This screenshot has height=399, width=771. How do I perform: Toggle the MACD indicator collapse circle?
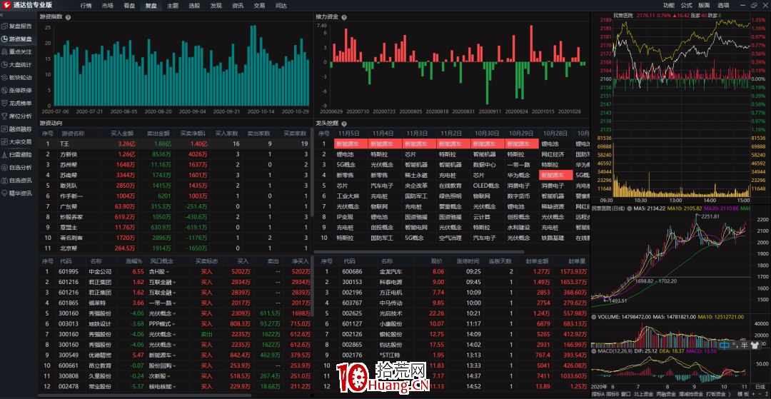[593, 351]
